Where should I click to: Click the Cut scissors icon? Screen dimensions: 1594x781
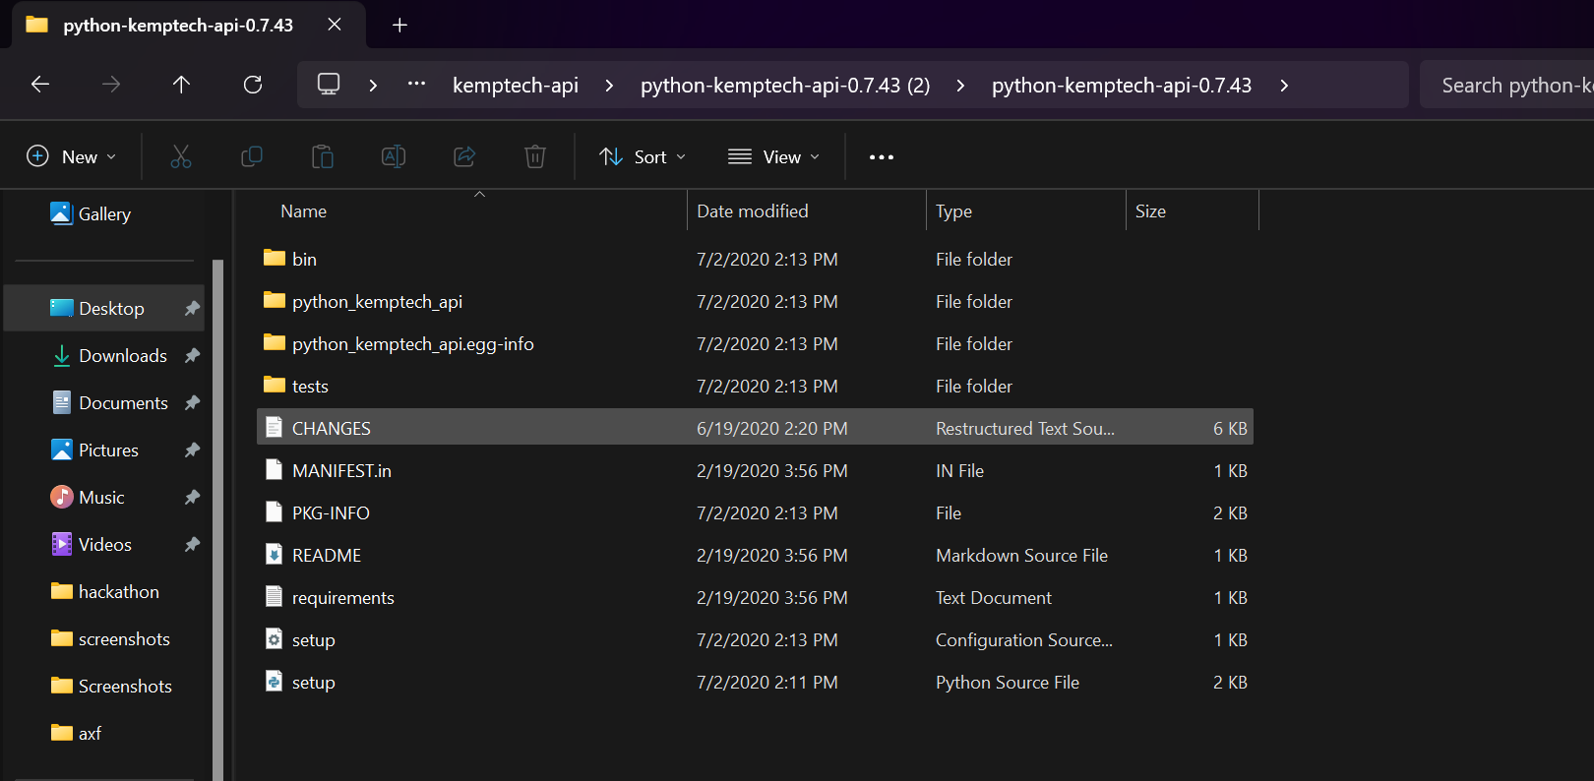click(181, 156)
